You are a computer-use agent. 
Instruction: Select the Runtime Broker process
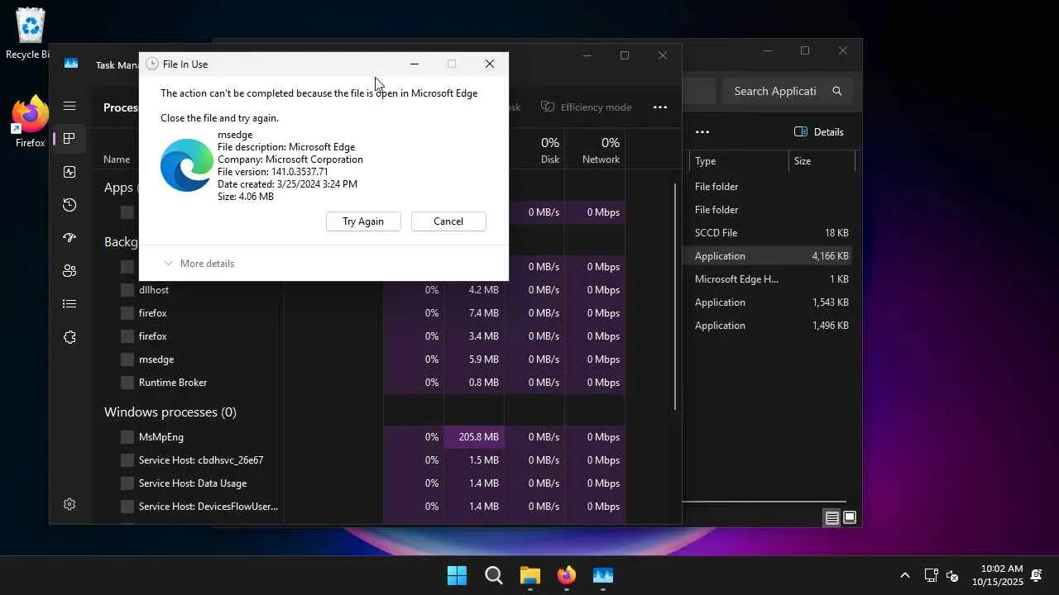364,383
